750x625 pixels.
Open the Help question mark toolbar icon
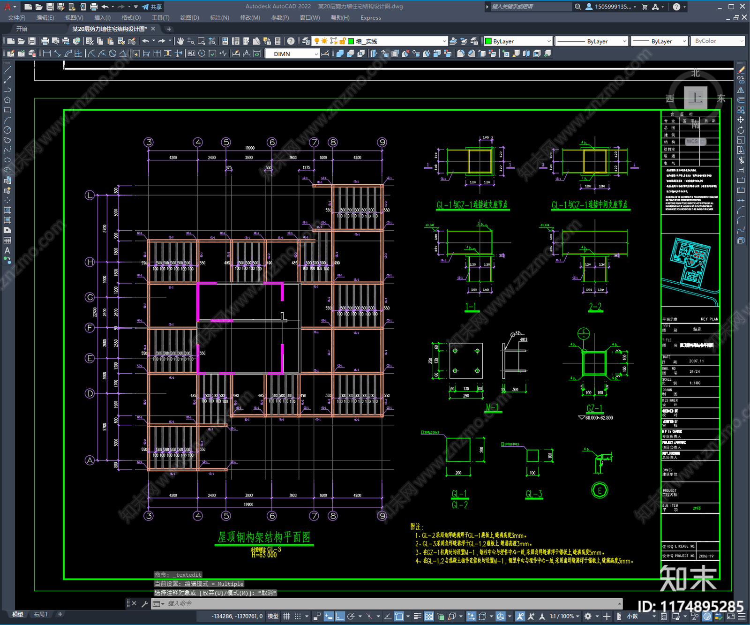tap(291, 41)
